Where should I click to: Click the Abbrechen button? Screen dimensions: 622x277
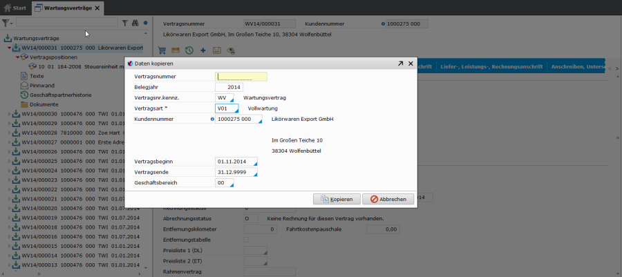coord(388,200)
